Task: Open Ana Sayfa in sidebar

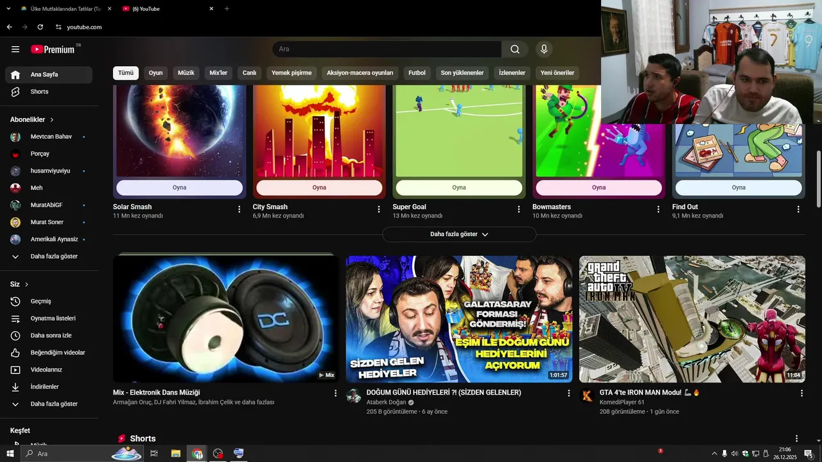Action: pos(49,74)
